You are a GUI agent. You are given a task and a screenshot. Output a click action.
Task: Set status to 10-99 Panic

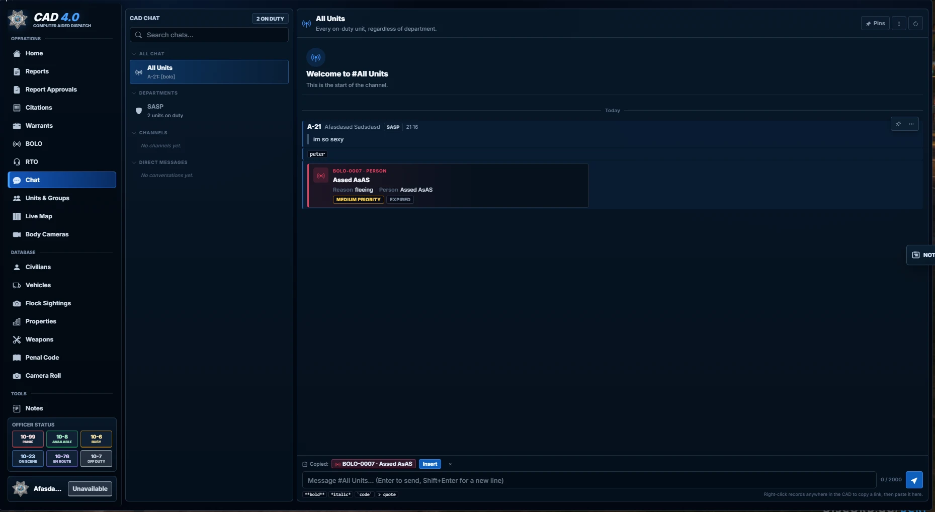point(28,439)
